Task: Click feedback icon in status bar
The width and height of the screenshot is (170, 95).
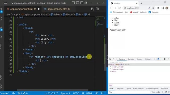Action: [x=97, y=93]
